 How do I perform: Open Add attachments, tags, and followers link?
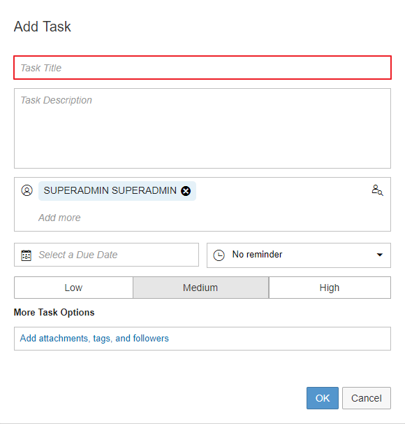click(94, 338)
